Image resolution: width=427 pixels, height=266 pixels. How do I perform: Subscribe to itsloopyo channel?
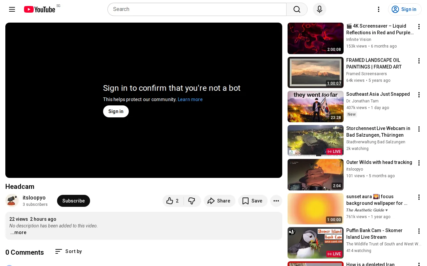click(x=73, y=201)
